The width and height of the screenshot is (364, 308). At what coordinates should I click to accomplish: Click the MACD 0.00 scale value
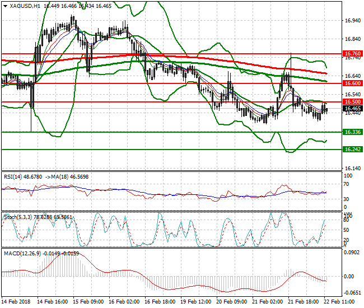pyautogui.click(x=349, y=277)
